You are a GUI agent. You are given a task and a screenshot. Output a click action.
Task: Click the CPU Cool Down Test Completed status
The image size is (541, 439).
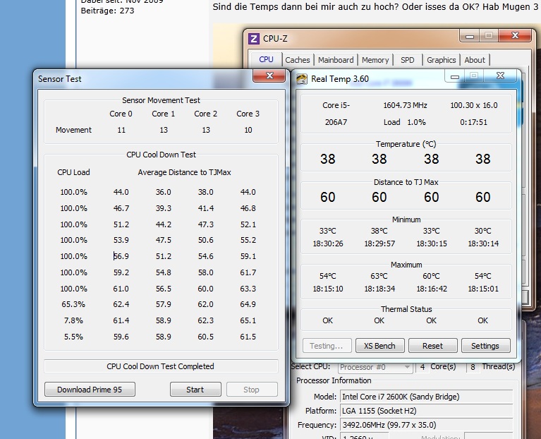coord(160,366)
